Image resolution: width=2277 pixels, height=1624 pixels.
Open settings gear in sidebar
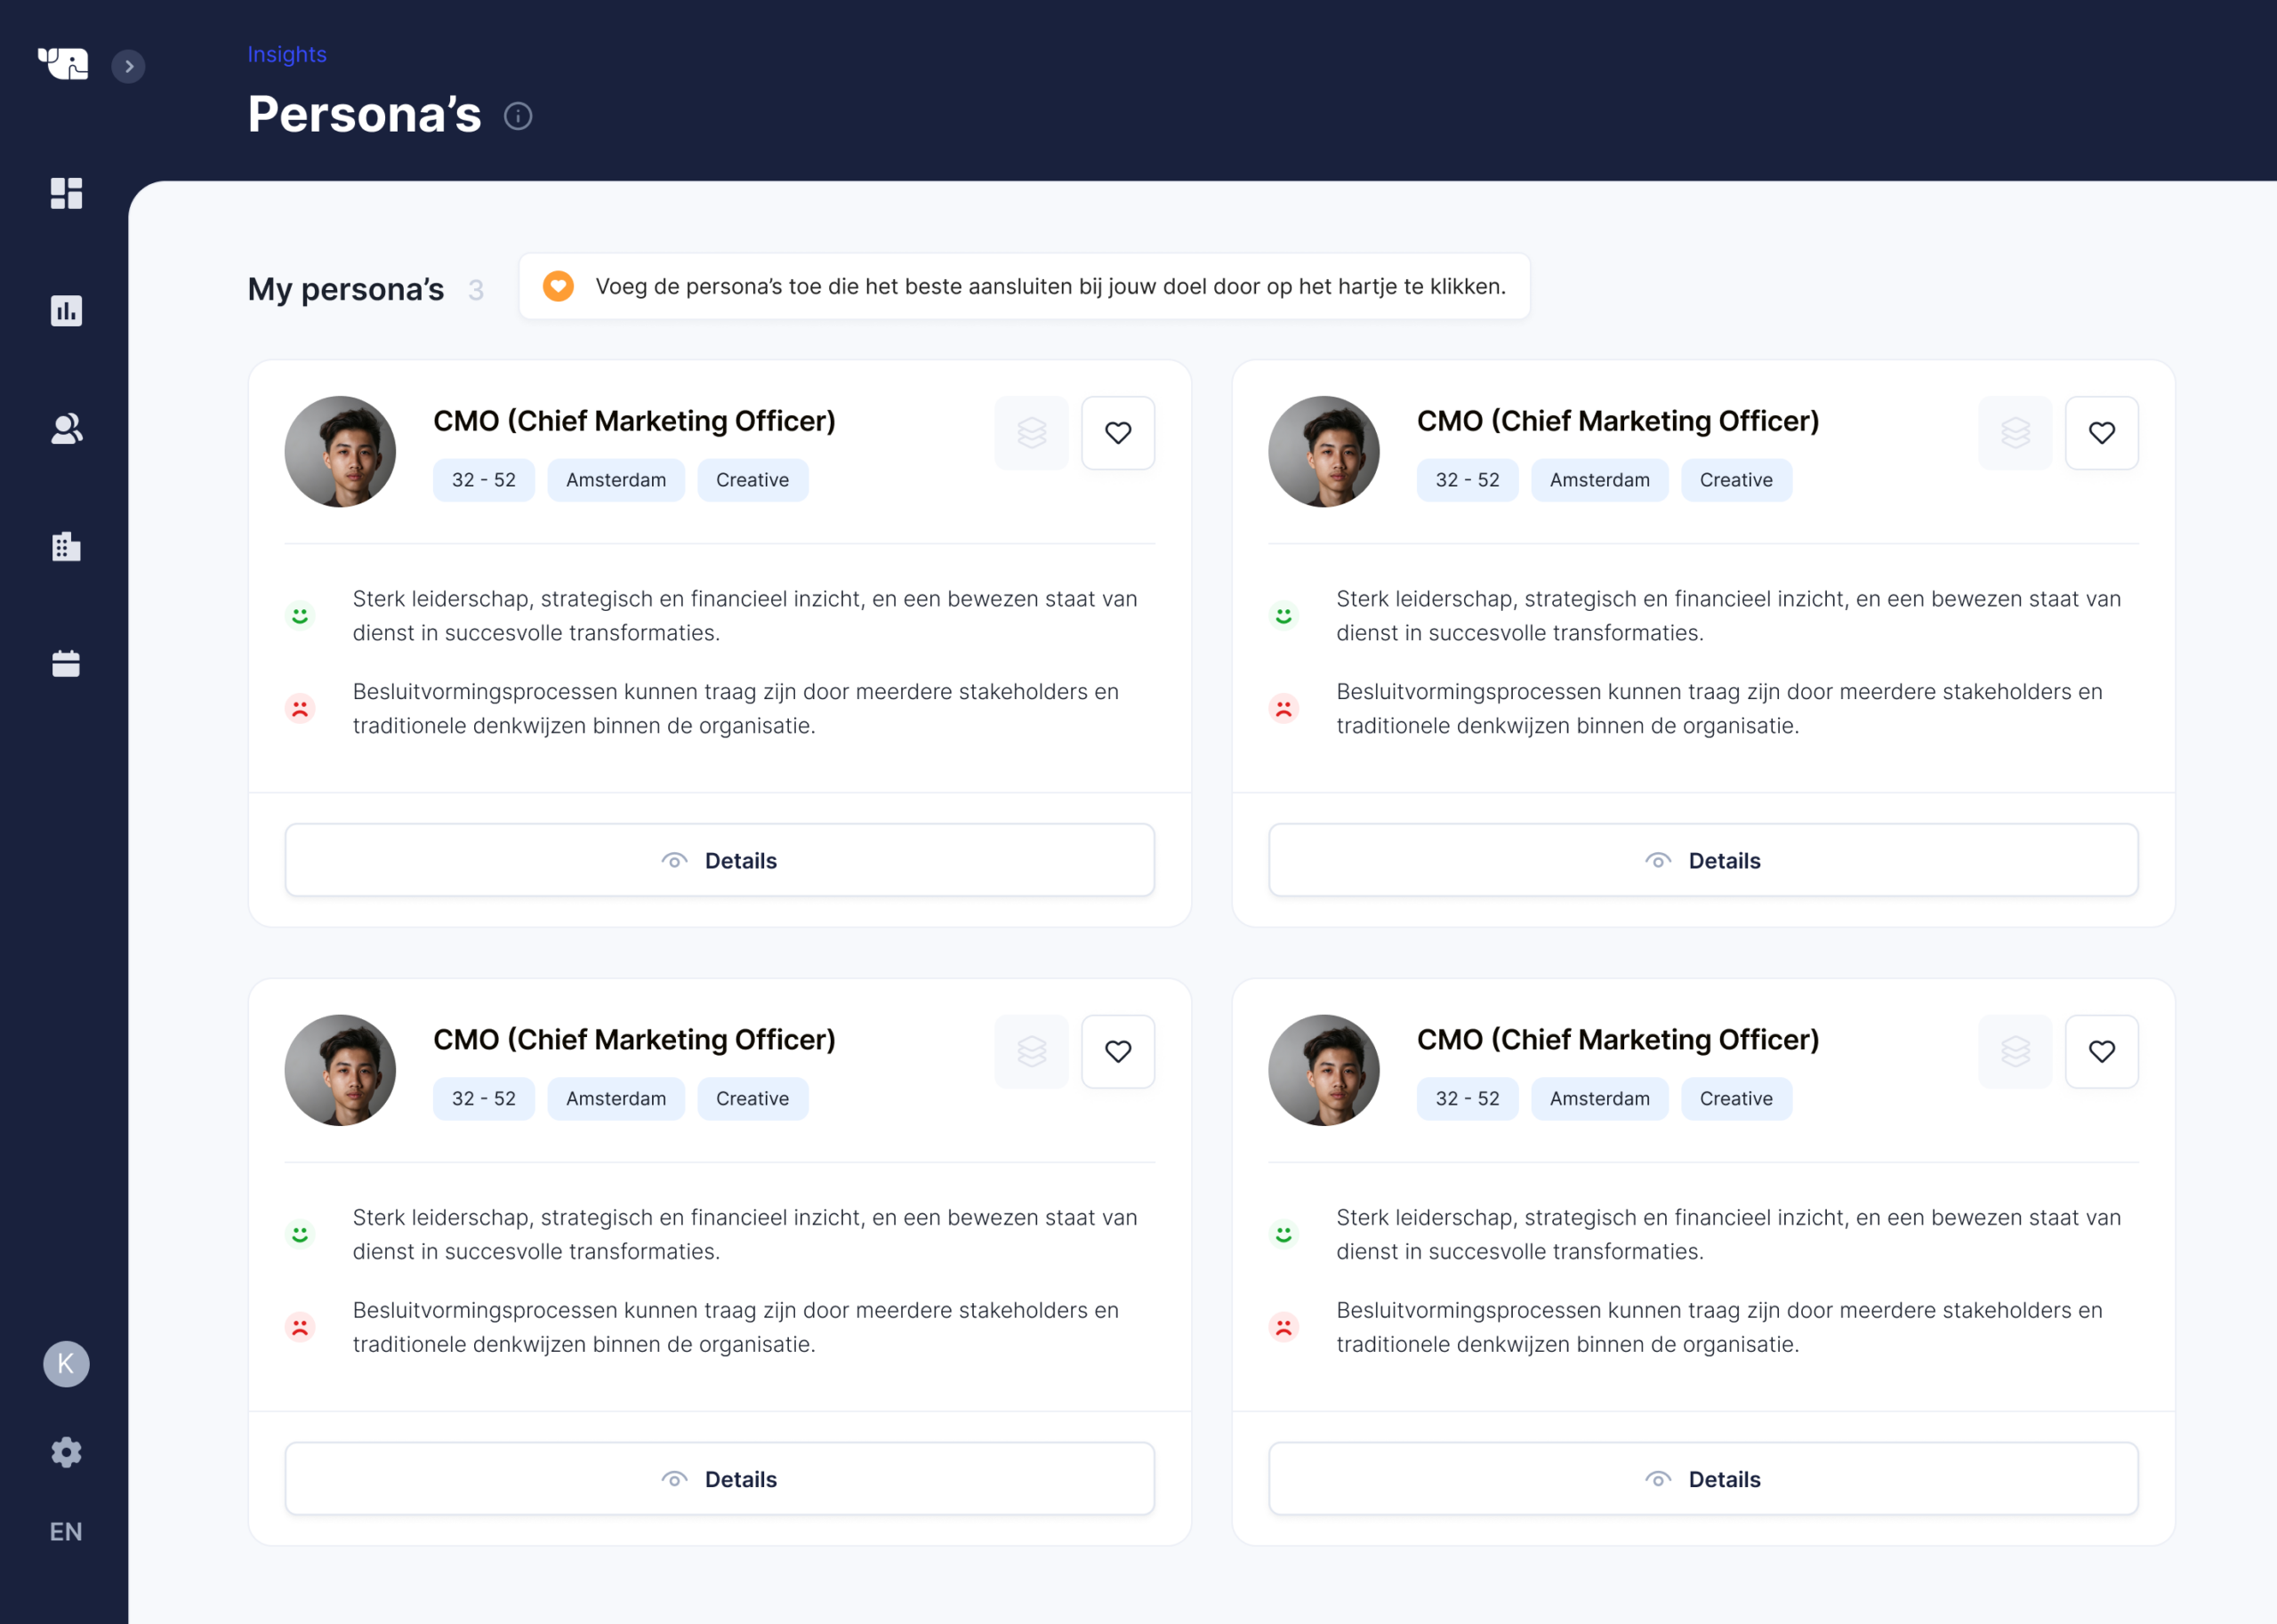(66, 1452)
